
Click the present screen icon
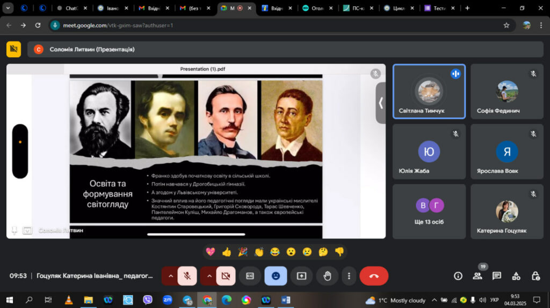(301, 276)
